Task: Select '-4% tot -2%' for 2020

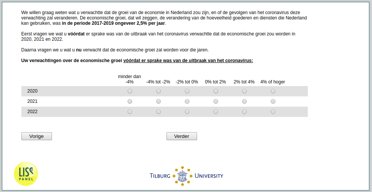Action: tap(159, 91)
